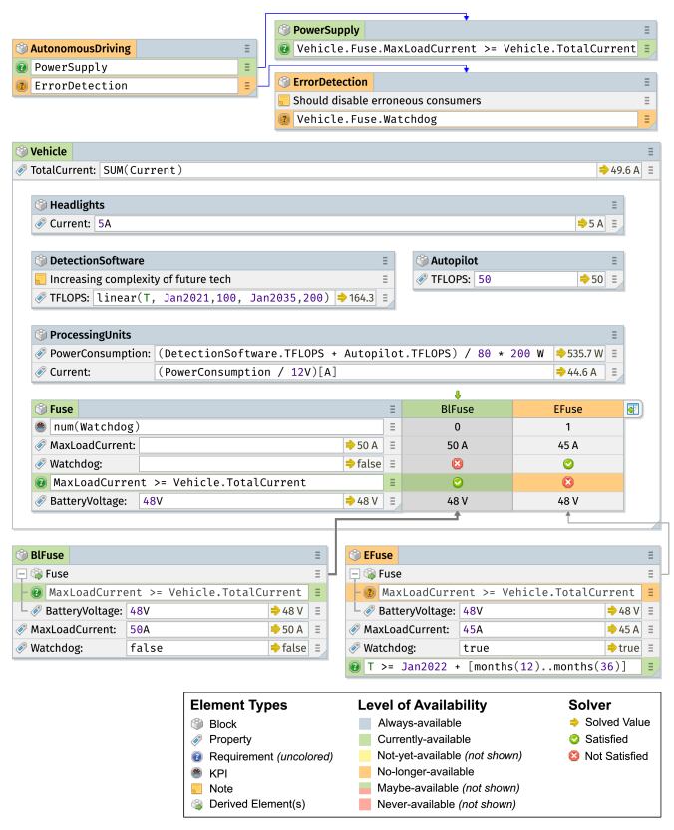The image size is (674, 830).
Task: Click the property icon beside TotalCurrent
Action: (x=21, y=170)
